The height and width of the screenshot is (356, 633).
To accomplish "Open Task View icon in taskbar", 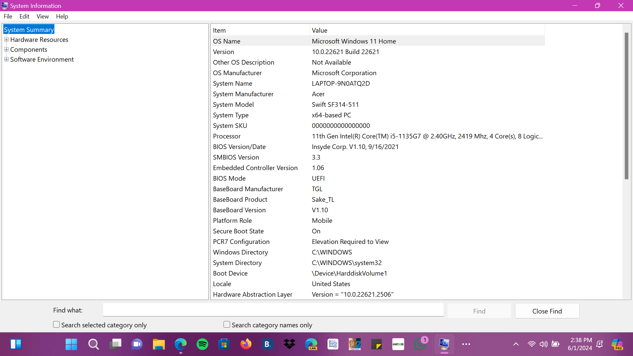I will (115, 344).
